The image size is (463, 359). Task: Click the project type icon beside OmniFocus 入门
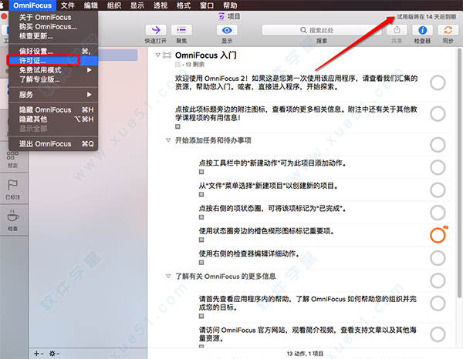pyautogui.click(x=167, y=55)
